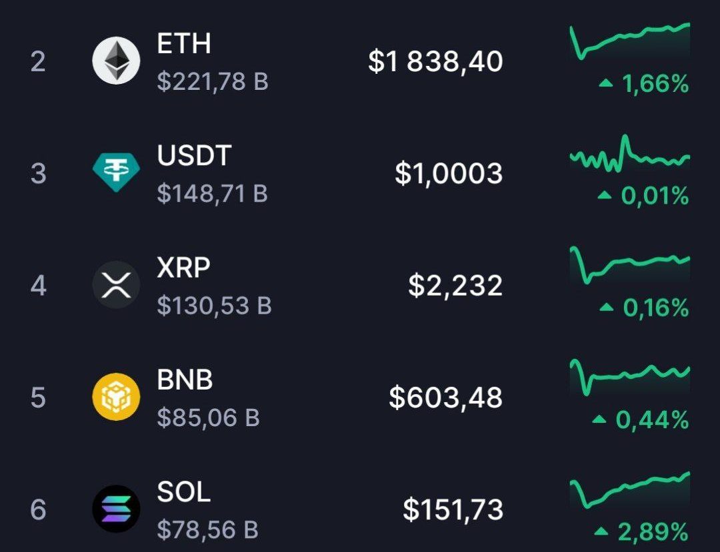
Task: Click the BNB green up-arrow indicator
Action: 599,419
